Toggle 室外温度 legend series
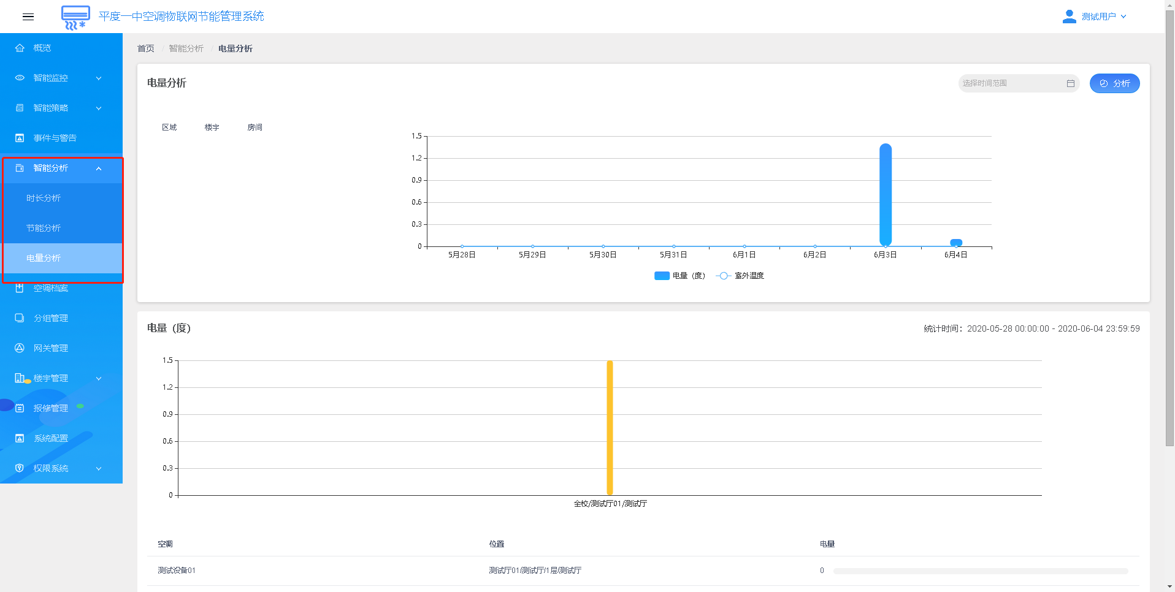Screen dimensions: 1175x592 pos(740,276)
